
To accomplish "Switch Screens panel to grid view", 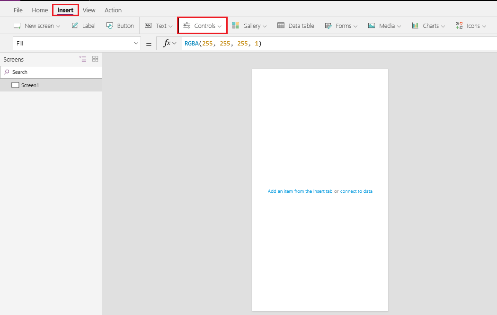I will (x=95, y=59).
